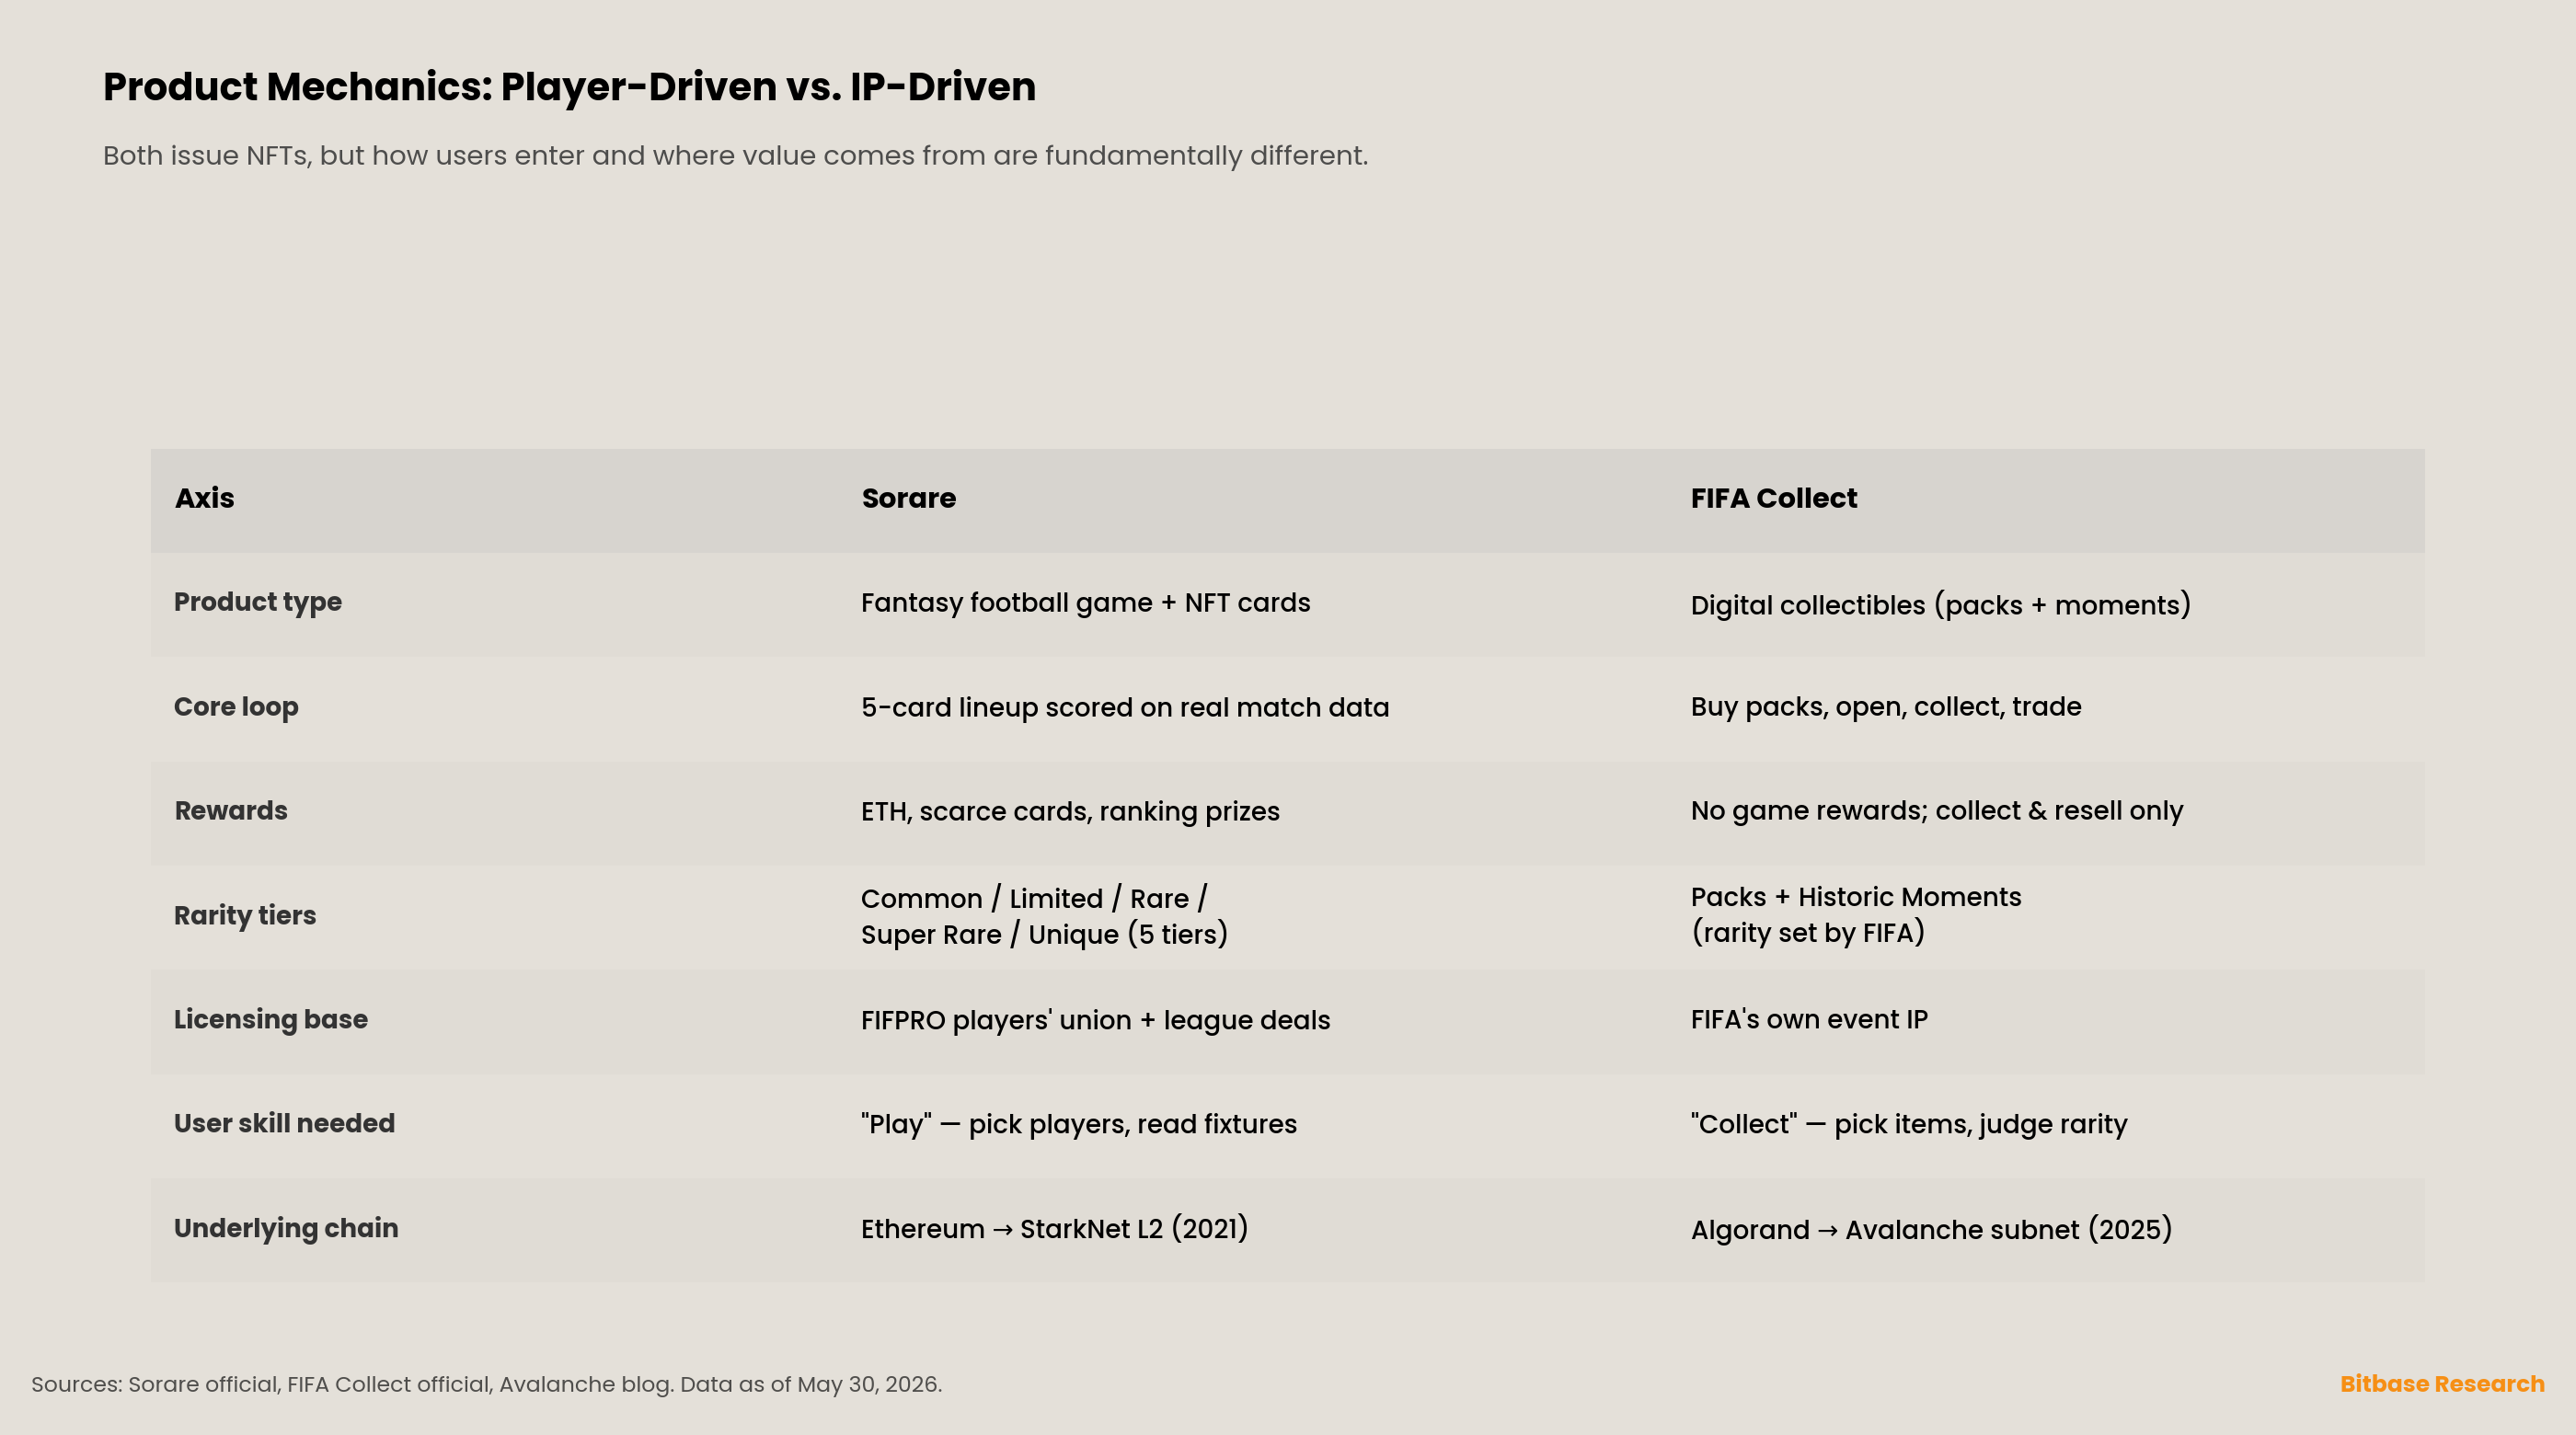2576x1435 pixels.
Task: Click the 'Sorare' column header
Action: click(908, 498)
